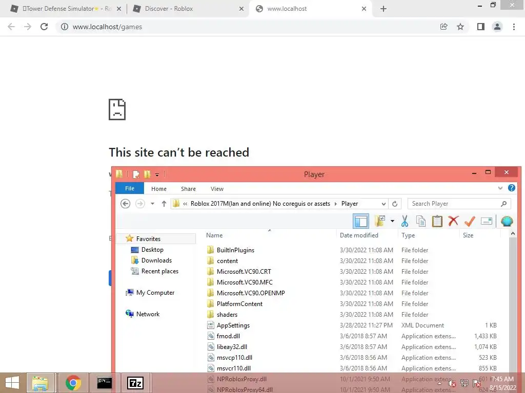Select Downloads in navigation pane
The image size is (525, 393).
coord(156,260)
